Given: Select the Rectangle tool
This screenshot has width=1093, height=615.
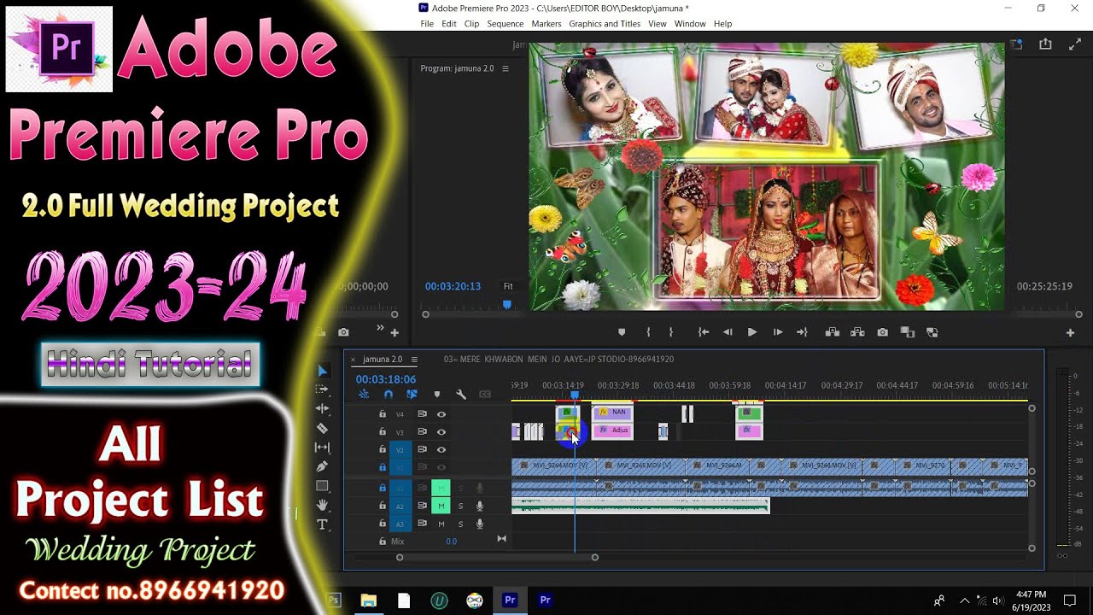Looking at the screenshot, I should [x=322, y=486].
